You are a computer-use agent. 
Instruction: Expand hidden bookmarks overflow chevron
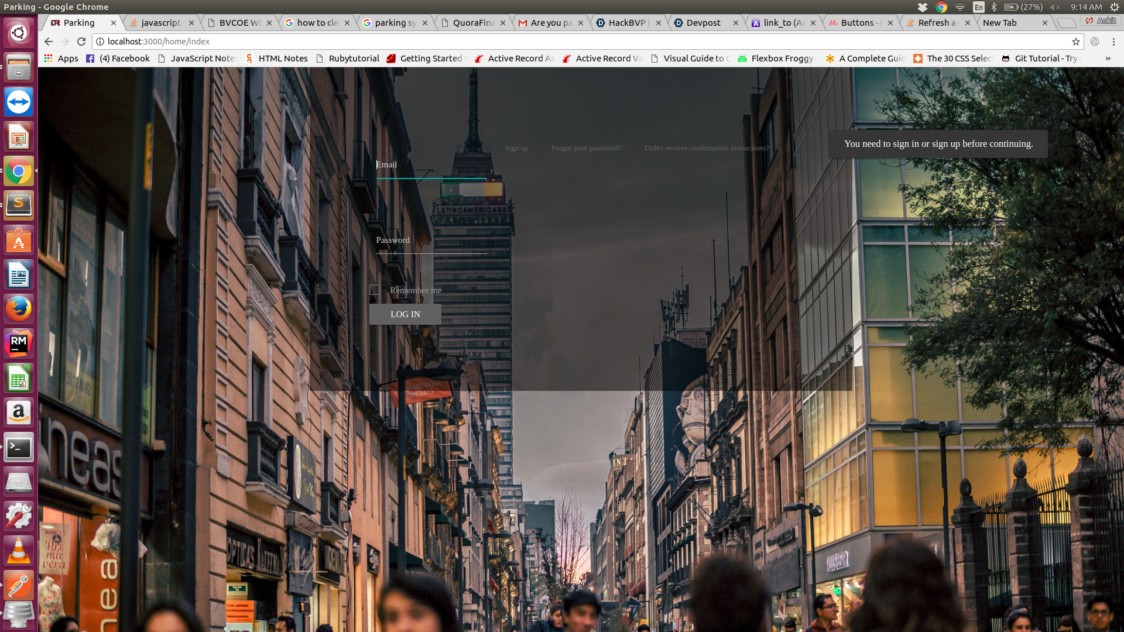[x=1108, y=59]
